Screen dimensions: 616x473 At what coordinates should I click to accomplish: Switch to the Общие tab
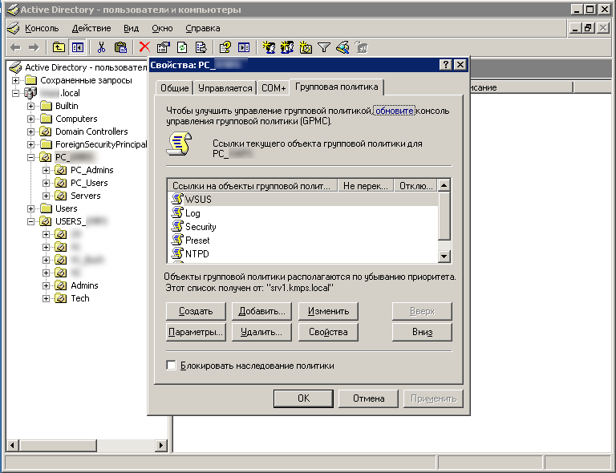(x=174, y=88)
